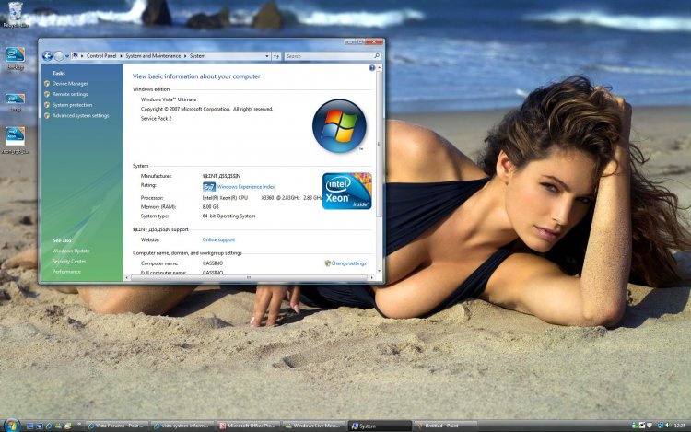
Task: Open recent pages dropdown beside navigation arrows
Action: (67, 56)
